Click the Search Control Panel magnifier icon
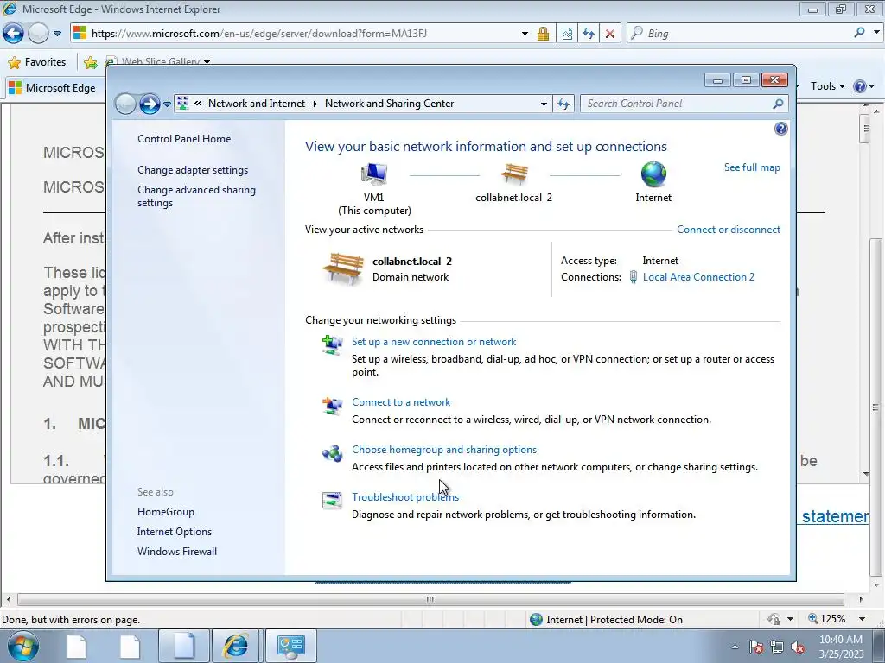The width and height of the screenshot is (885, 663). click(x=778, y=104)
